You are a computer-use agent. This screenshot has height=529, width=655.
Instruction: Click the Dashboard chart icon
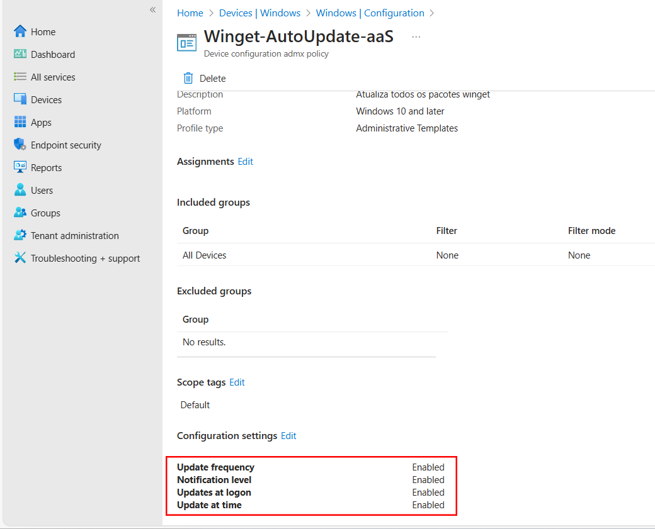click(20, 54)
